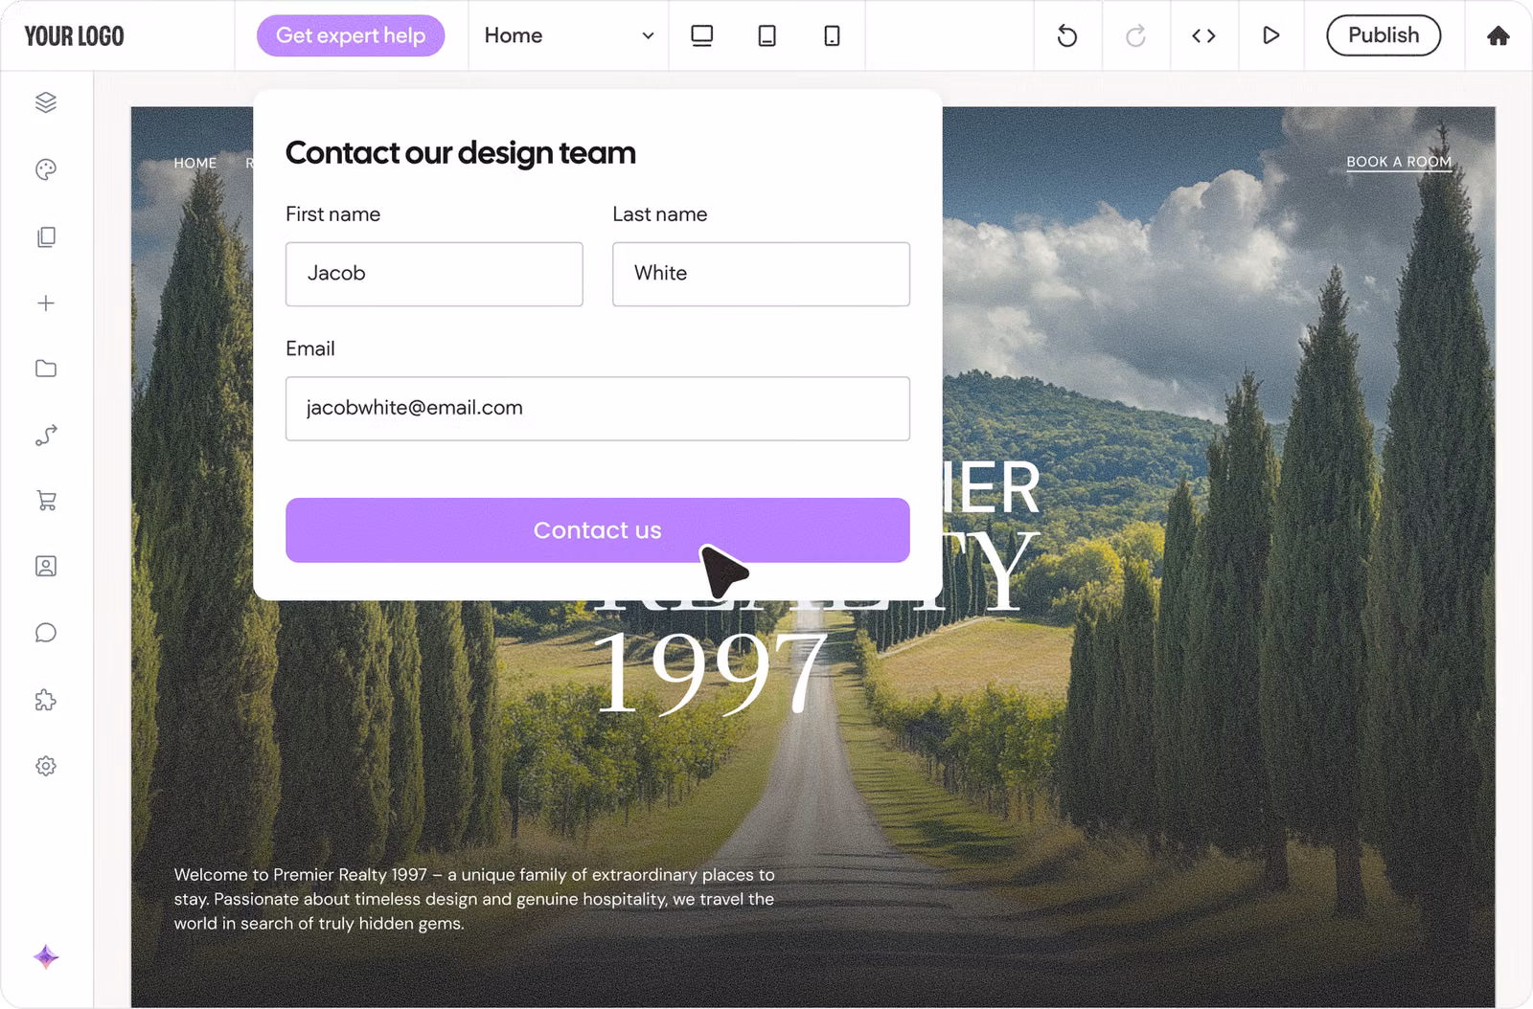
Task: Click the Undo arrow
Action: tap(1066, 36)
